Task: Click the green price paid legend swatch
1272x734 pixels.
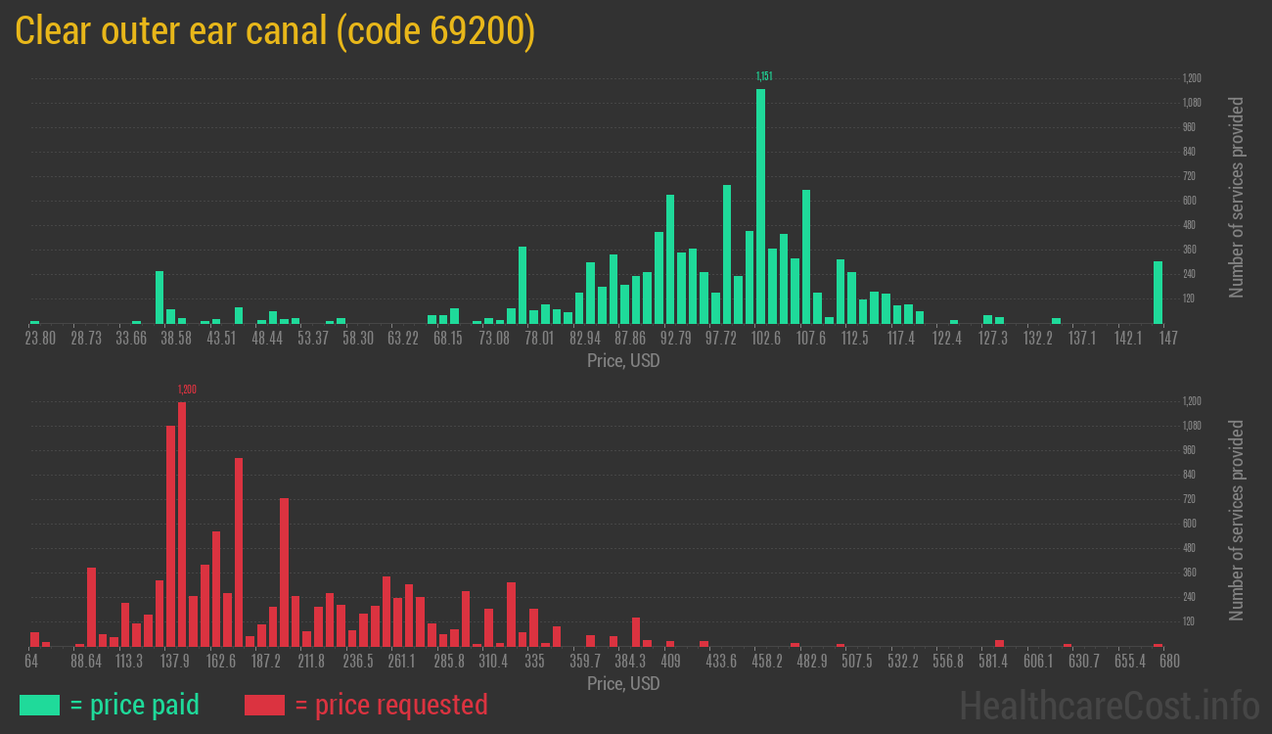Action: pyautogui.click(x=39, y=705)
